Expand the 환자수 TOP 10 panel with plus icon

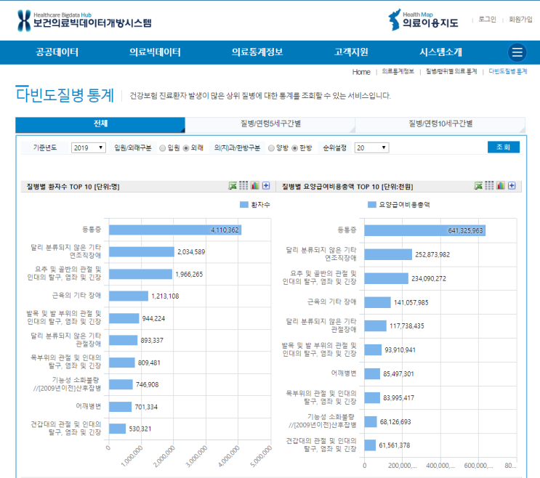pos(266,185)
